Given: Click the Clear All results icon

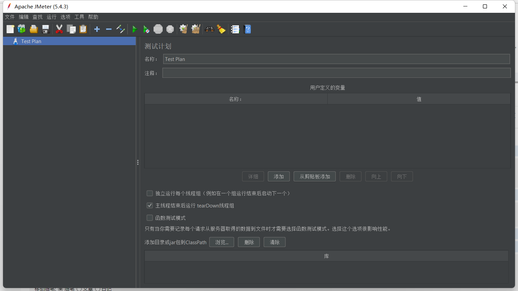Looking at the screenshot, I should pyautogui.click(x=196, y=29).
